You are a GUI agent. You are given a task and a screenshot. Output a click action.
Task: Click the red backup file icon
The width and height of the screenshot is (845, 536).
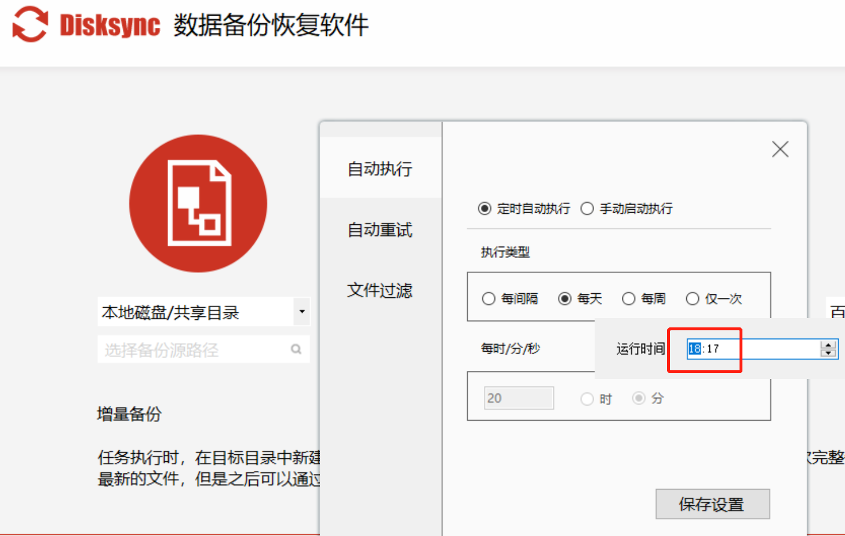(x=198, y=203)
